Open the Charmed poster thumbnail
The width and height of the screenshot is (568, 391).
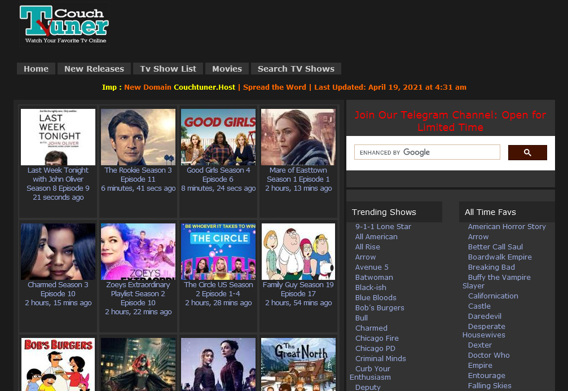[58, 252]
